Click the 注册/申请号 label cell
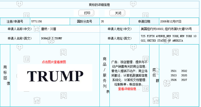Image resolution: width=201 pixels, height=107 pixels. click(x=15, y=22)
